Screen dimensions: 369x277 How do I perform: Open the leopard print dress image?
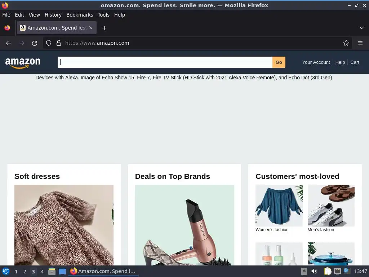(x=64, y=225)
